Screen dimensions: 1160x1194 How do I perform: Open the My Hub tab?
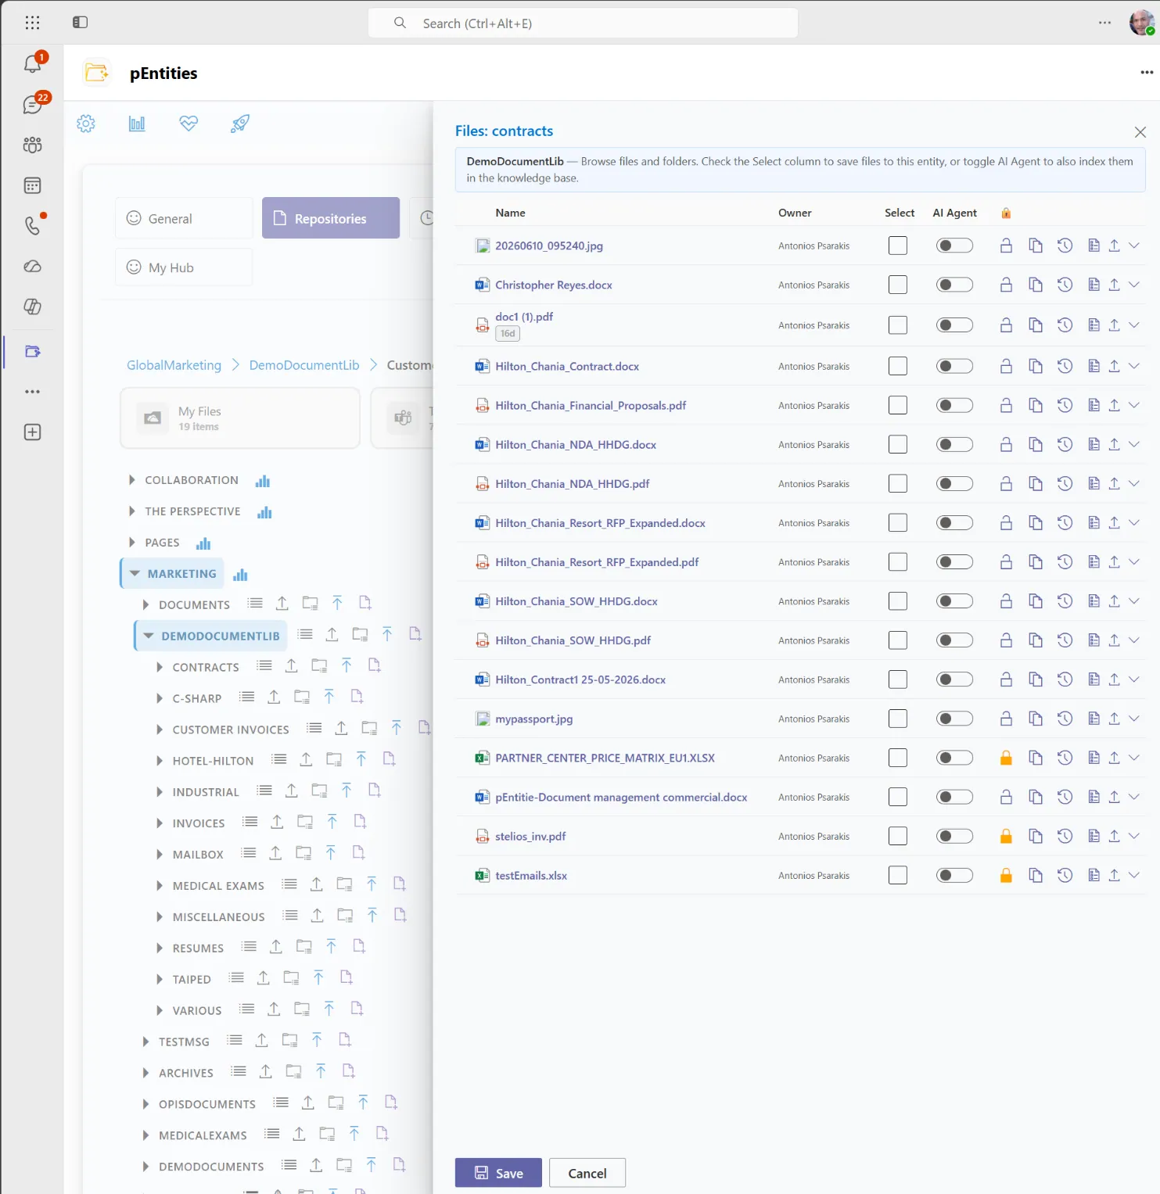tap(184, 267)
